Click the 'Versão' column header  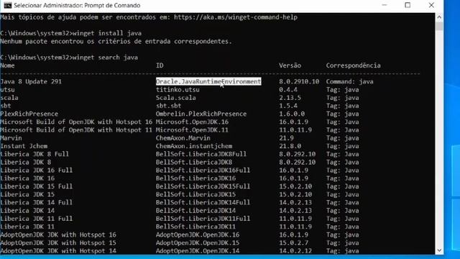[290, 65]
